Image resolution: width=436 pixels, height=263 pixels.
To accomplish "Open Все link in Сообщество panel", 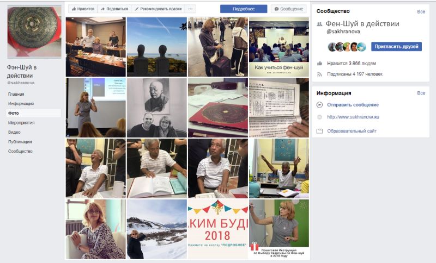I will pyautogui.click(x=421, y=11).
